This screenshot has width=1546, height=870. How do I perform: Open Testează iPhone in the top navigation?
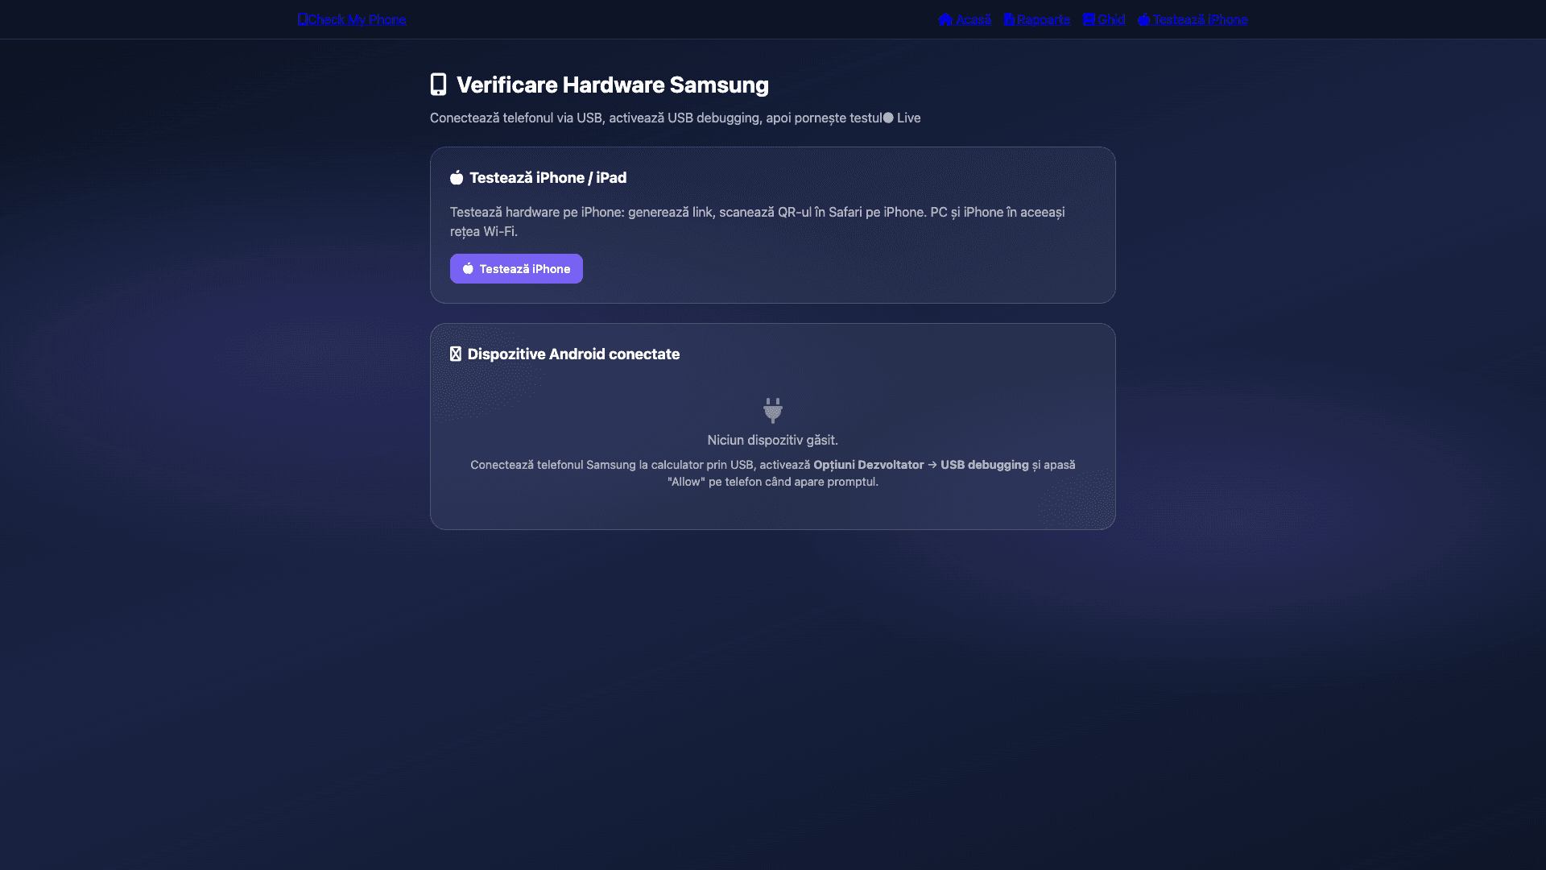(1193, 19)
